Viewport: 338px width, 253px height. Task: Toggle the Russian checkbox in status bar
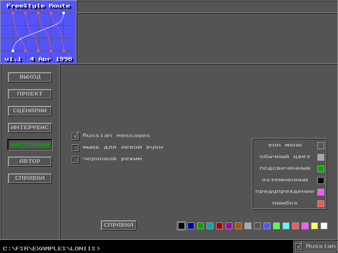point(299,246)
